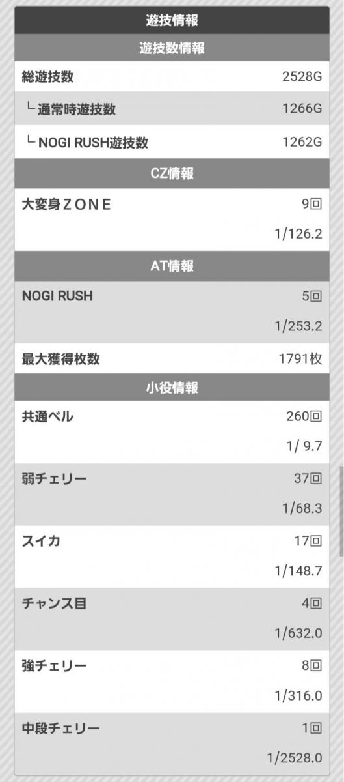Click the 中段チェリー 1回 row
Image resolution: width=344 pixels, height=782 pixels.
pos(172,744)
